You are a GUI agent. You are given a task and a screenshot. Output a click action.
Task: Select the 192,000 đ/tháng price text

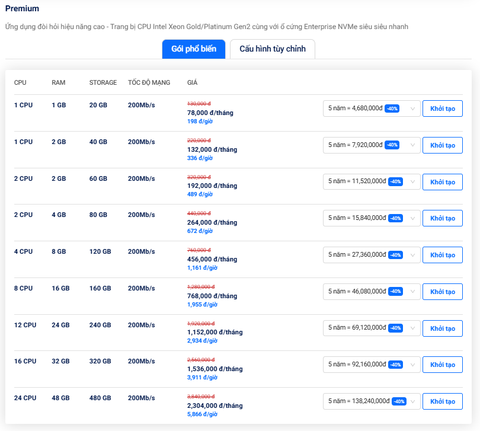pos(212,186)
